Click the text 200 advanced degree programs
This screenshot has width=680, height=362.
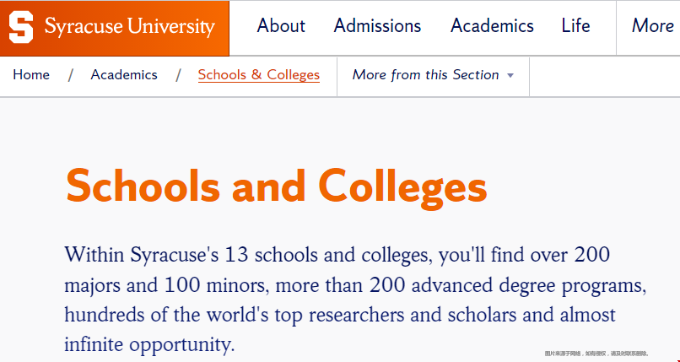click(508, 285)
